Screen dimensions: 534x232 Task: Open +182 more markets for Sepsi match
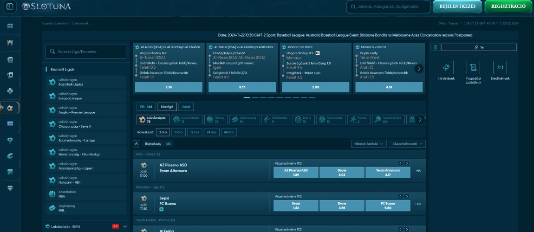pos(418,204)
